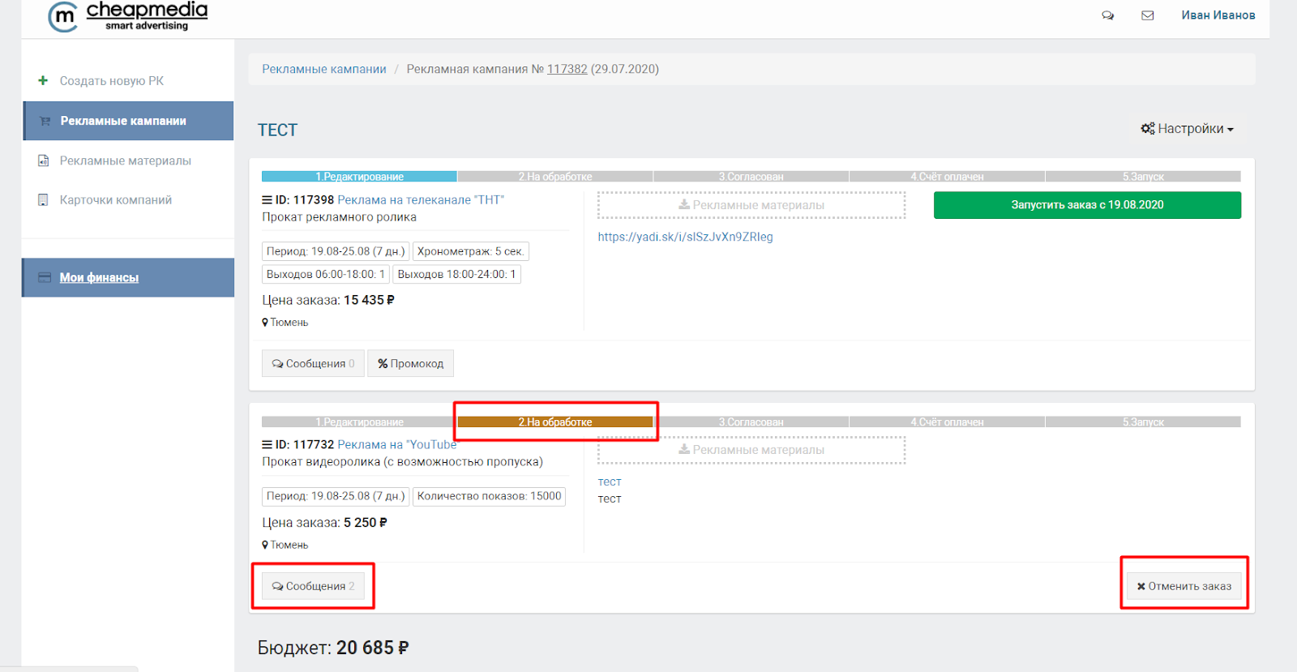The width and height of the screenshot is (1297, 672).
Task: Click Выходов 18:00-24:00: 1 tag
Action: (456, 274)
